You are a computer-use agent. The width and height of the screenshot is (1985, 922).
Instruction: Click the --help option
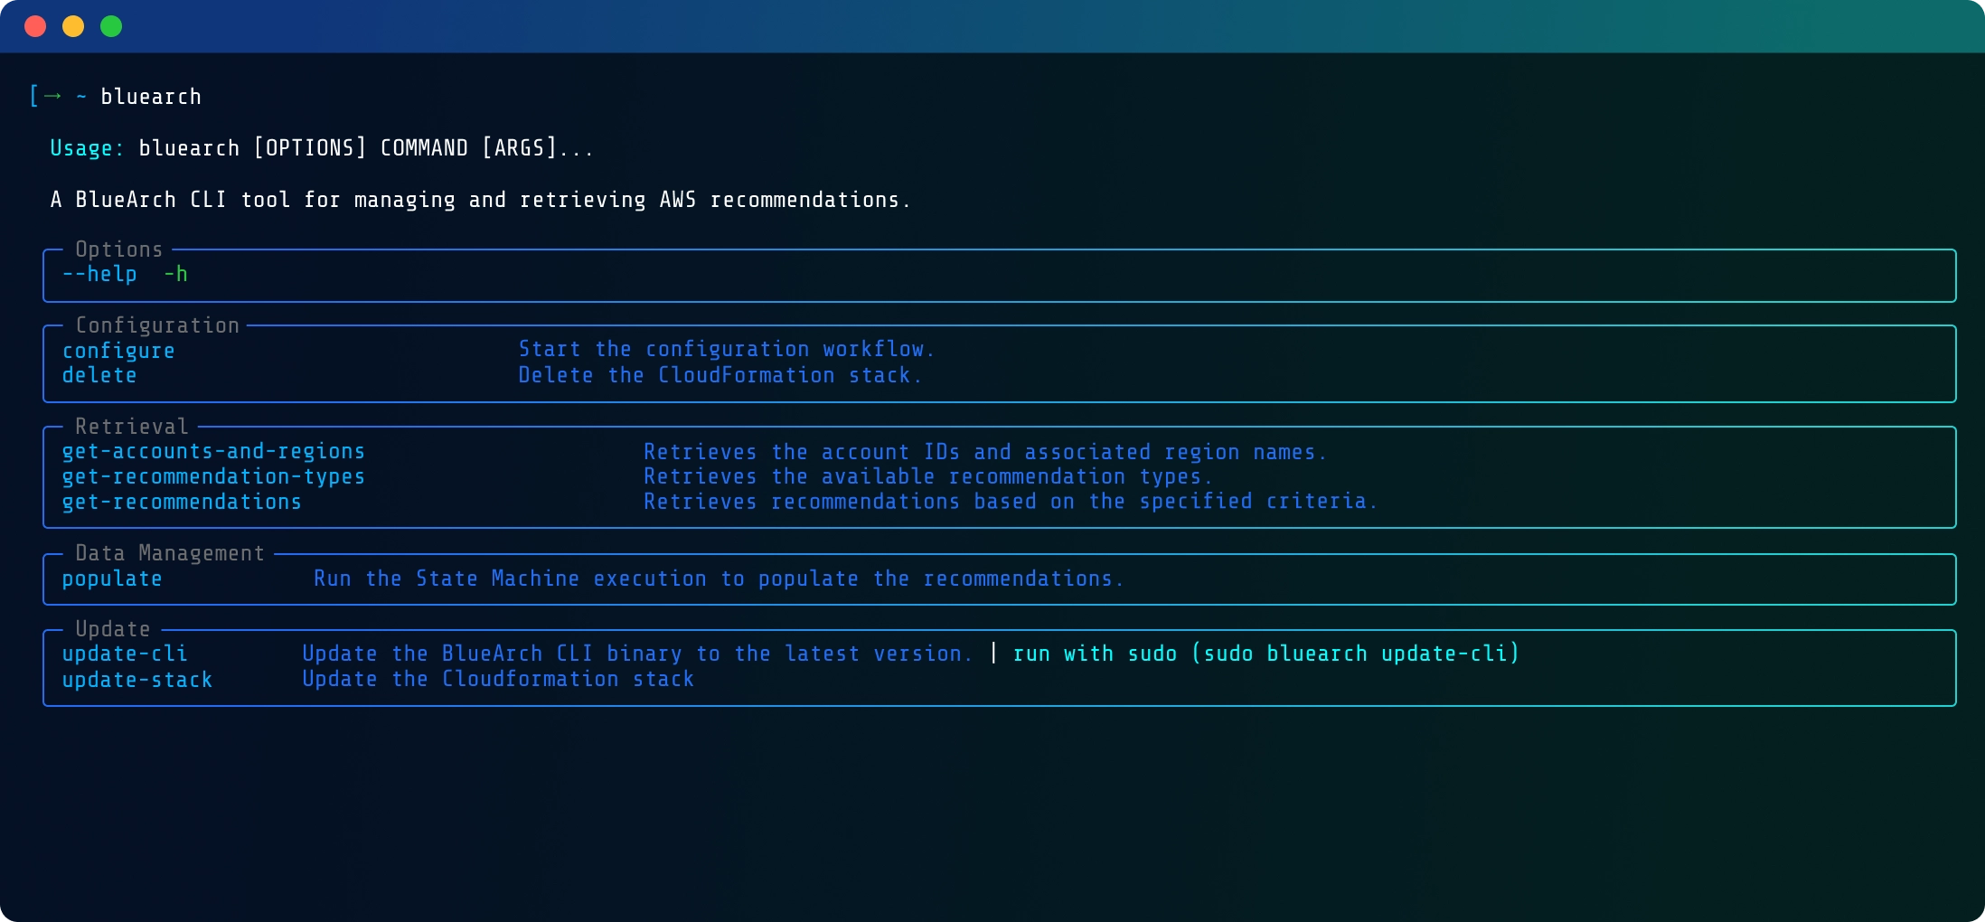pyautogui.click(x=99, y=274)
